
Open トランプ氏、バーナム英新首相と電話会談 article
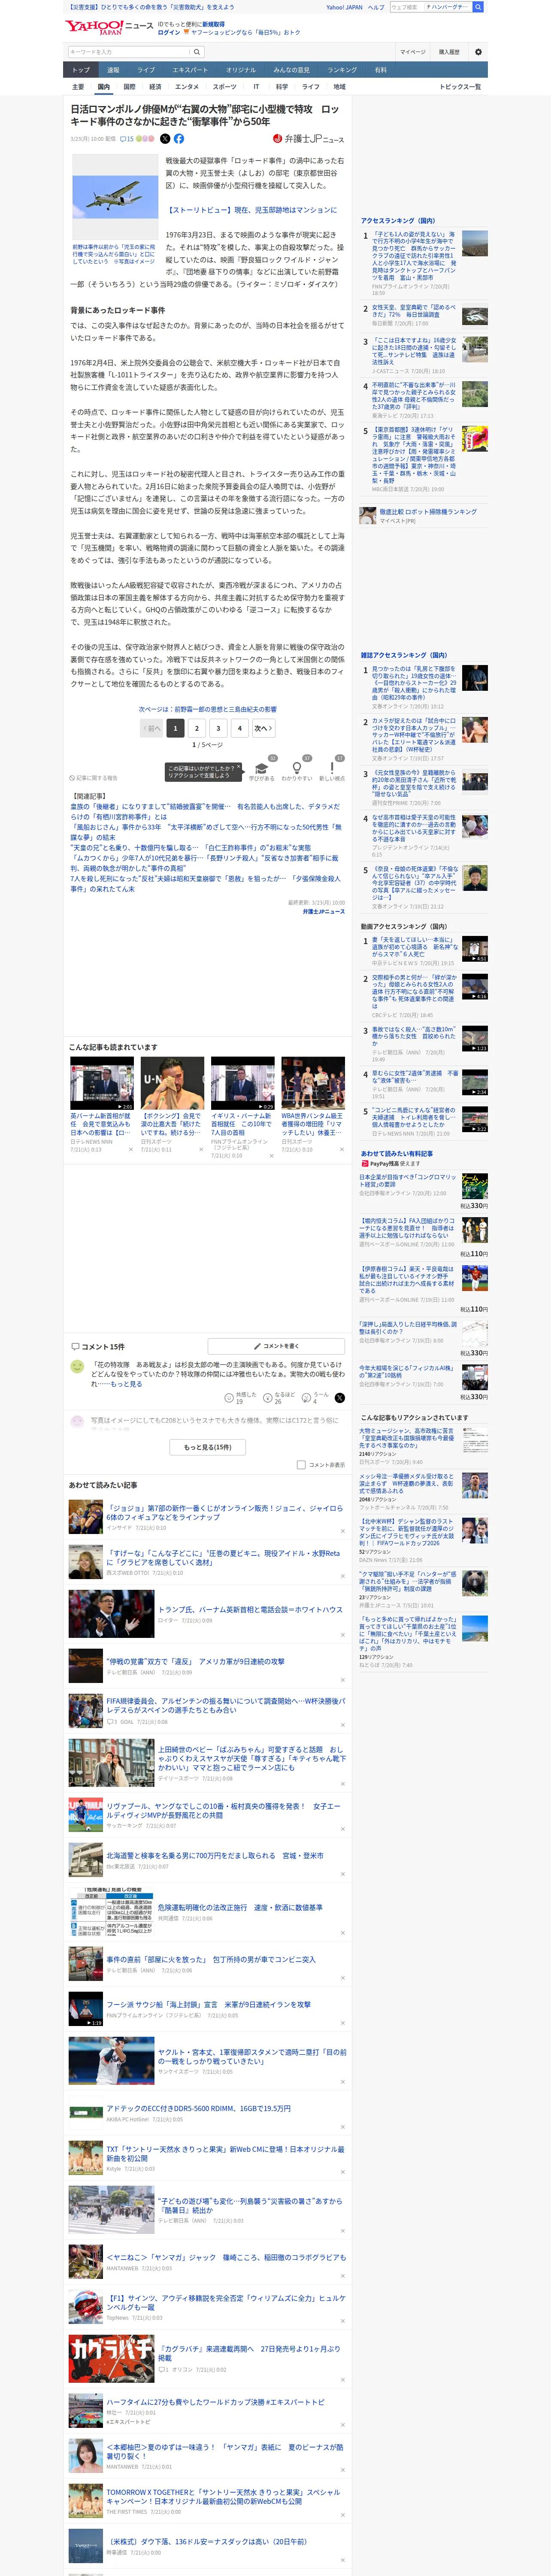[x=251, y=1610]
